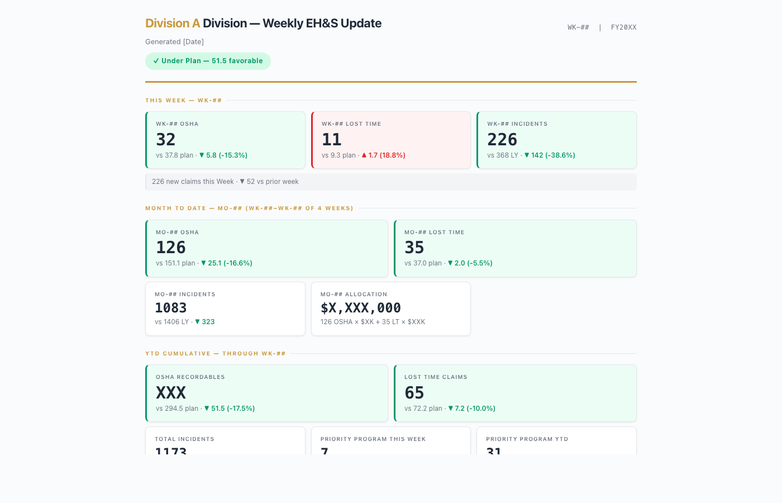
Task: Click the YTD OSHA Recordables card
Action: tap(266, 393)
